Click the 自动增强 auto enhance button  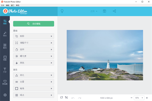(x=33, y=24)
